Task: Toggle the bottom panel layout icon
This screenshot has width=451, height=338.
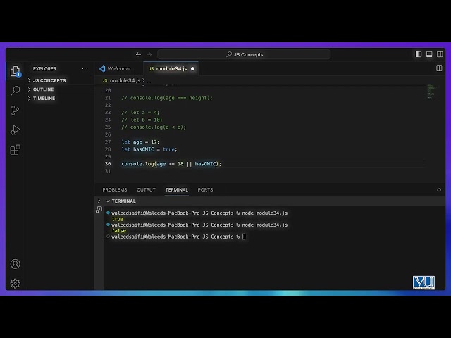Action: [x=429, y=54]
